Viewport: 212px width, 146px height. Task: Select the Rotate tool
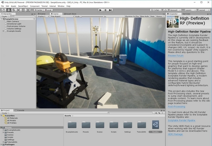point(14,10)
